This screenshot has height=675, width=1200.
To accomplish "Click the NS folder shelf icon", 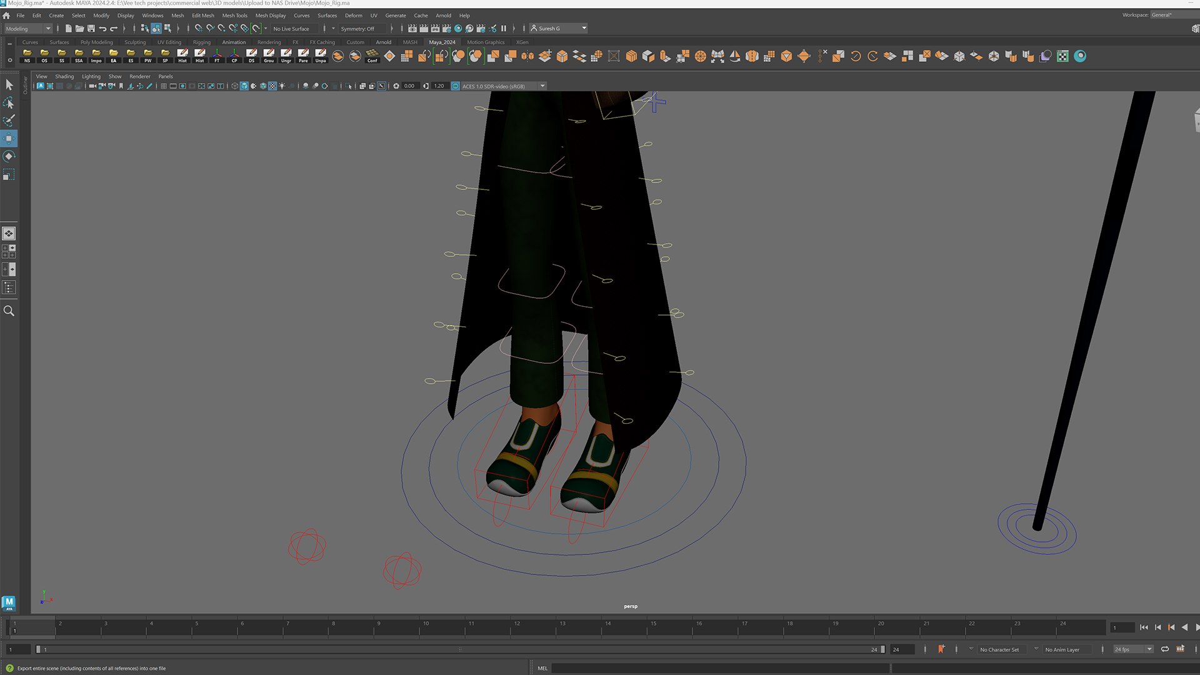I will coord(27,56).
